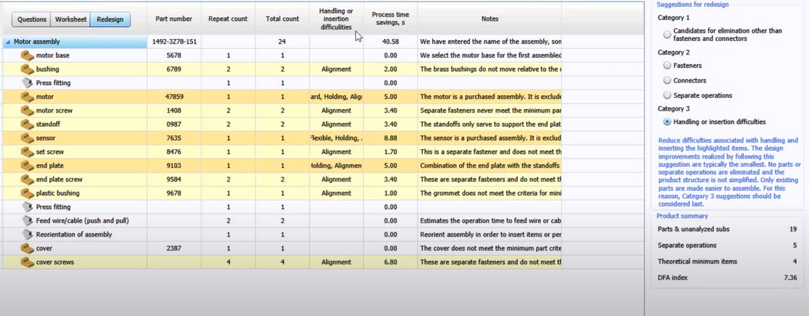
Task: Click the Parts & unanalyzed subs value 19
Action: tap(793, 229)
